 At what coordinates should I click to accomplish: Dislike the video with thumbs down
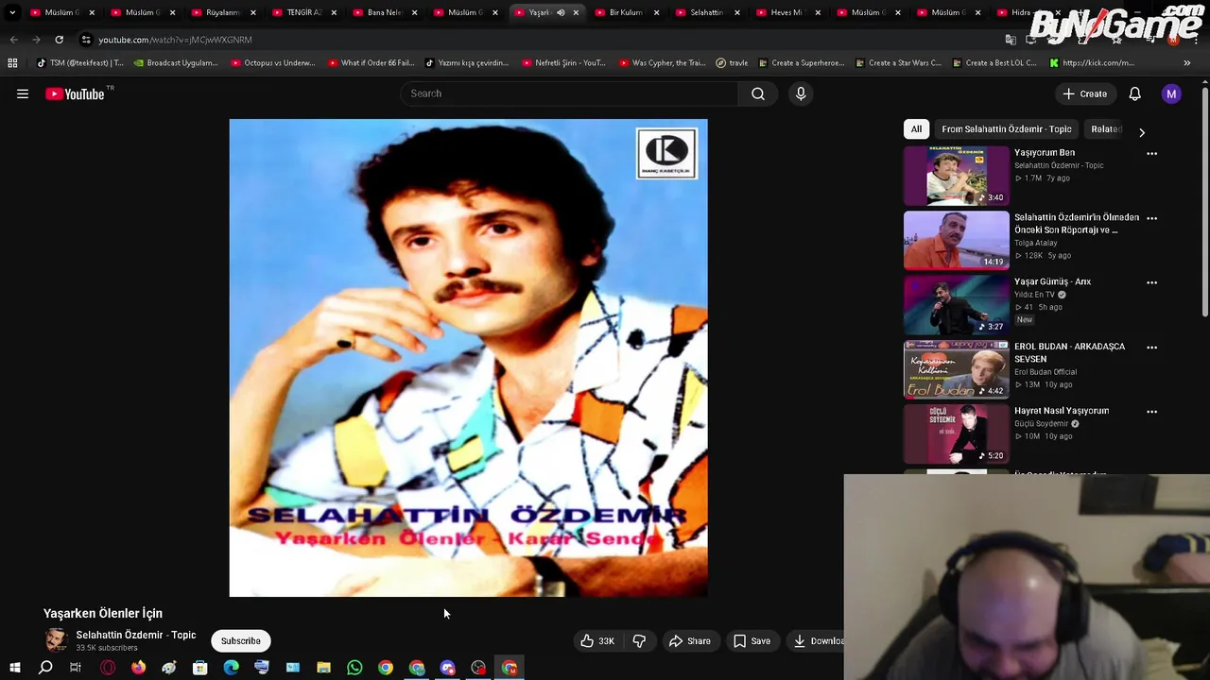click(639, 640)
